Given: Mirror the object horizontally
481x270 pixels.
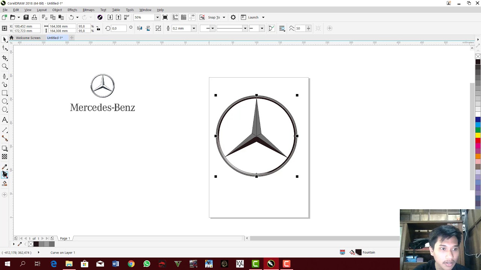Looking at the screenshot, I should pos(140,28).
